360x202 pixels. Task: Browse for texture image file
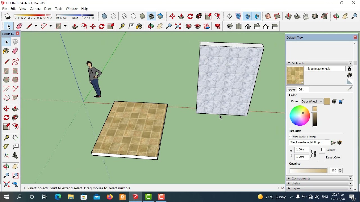pyautogui.click(x=333, y=143)
